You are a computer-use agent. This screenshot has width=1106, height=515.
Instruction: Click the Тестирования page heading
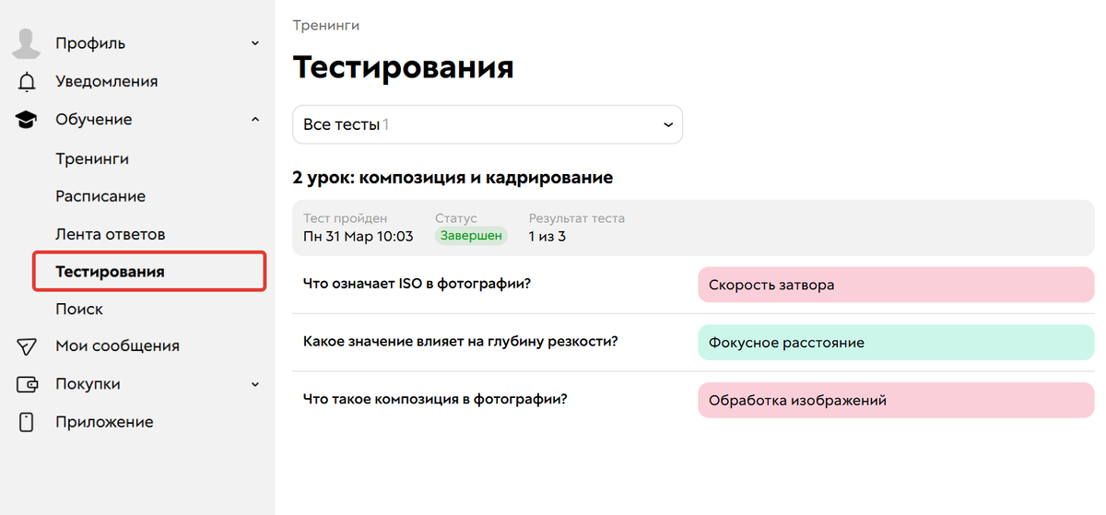(x=403, y=67)
